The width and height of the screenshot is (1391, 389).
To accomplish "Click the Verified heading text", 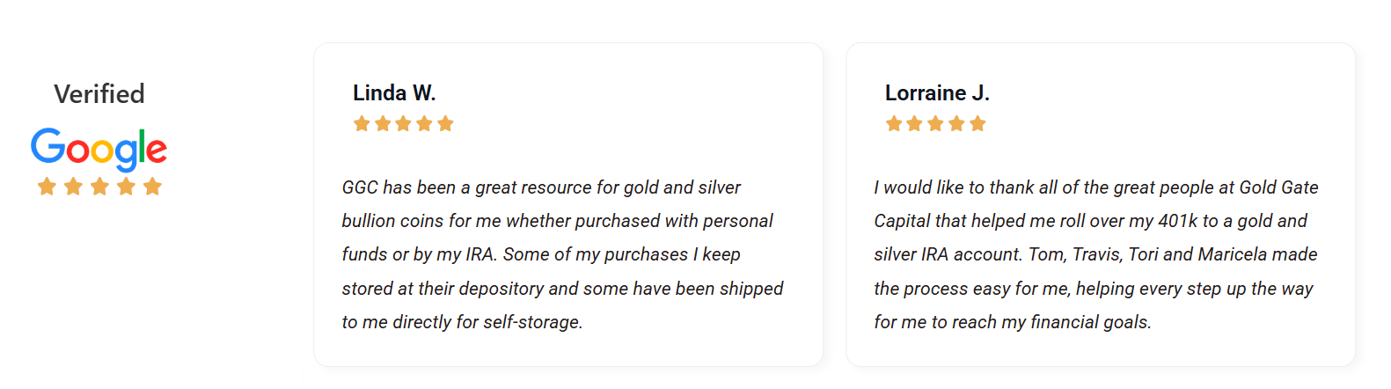I will point(99,94).
